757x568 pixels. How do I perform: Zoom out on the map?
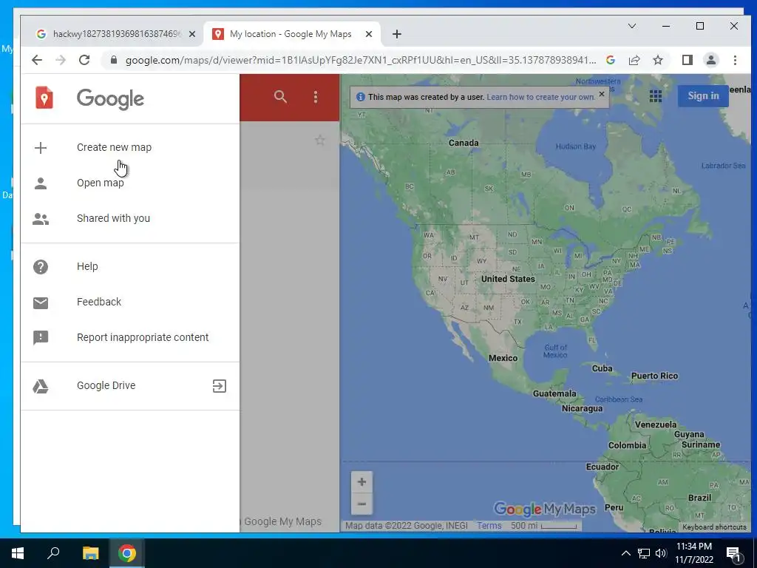point(361,504)
